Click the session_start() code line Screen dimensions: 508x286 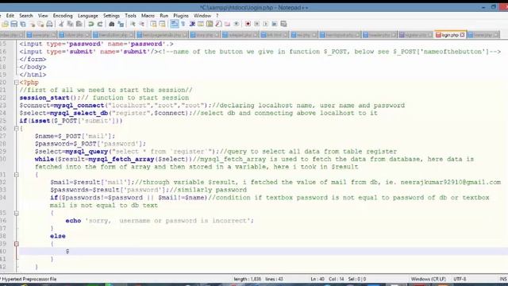coord(104,98)
